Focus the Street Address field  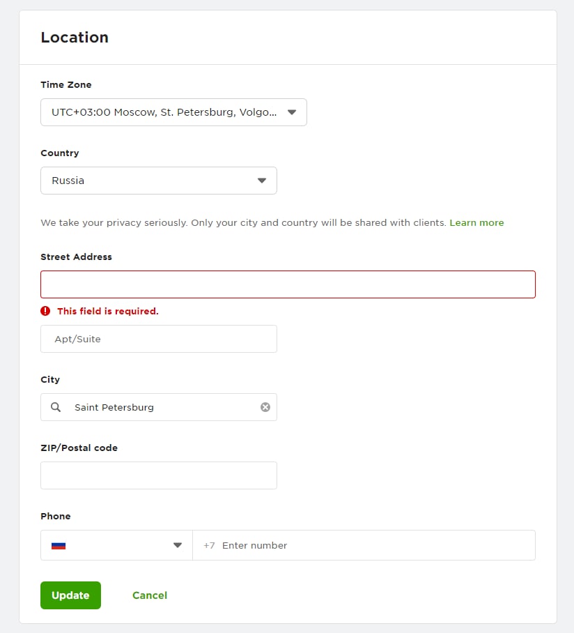288,284
